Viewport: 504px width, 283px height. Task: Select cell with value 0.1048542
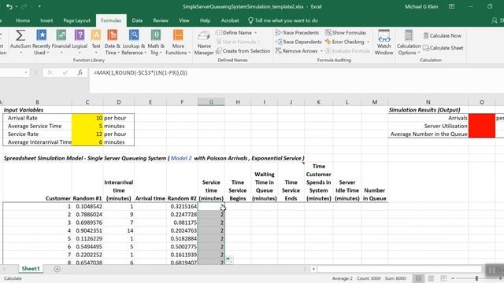[87, 207]
